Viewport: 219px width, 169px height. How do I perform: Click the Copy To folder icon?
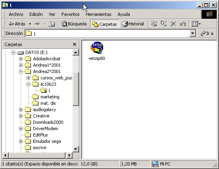(x=164, y=24)
